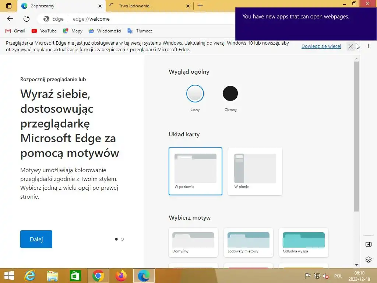Toggle the sidebar hide icon
377x283 pixels.
[368, 244]
